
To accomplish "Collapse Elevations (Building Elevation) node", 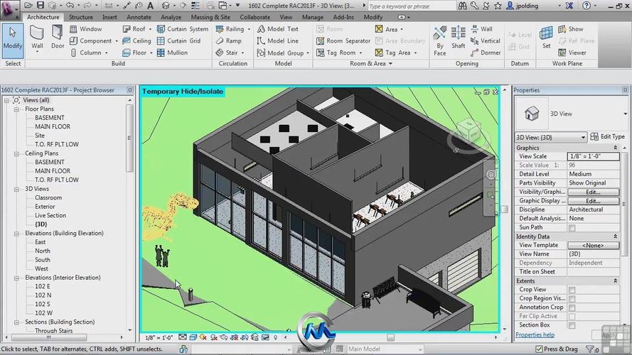I will tap(16, 234).
